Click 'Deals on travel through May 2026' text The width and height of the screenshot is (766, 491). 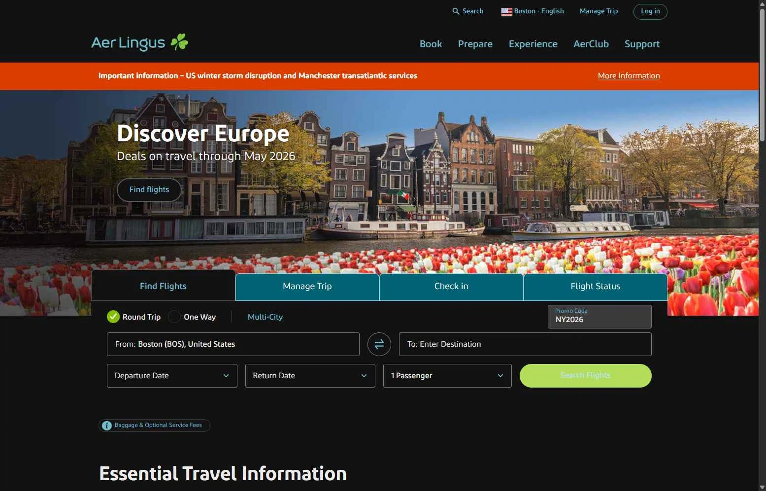[206, 156]
